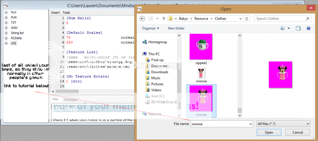Open the address bar history dropdown
This screenshot has width=318, height=141.
point(241,19)
